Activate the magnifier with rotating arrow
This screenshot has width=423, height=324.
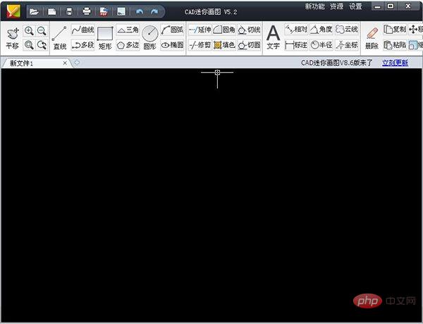tap(42, 44)
